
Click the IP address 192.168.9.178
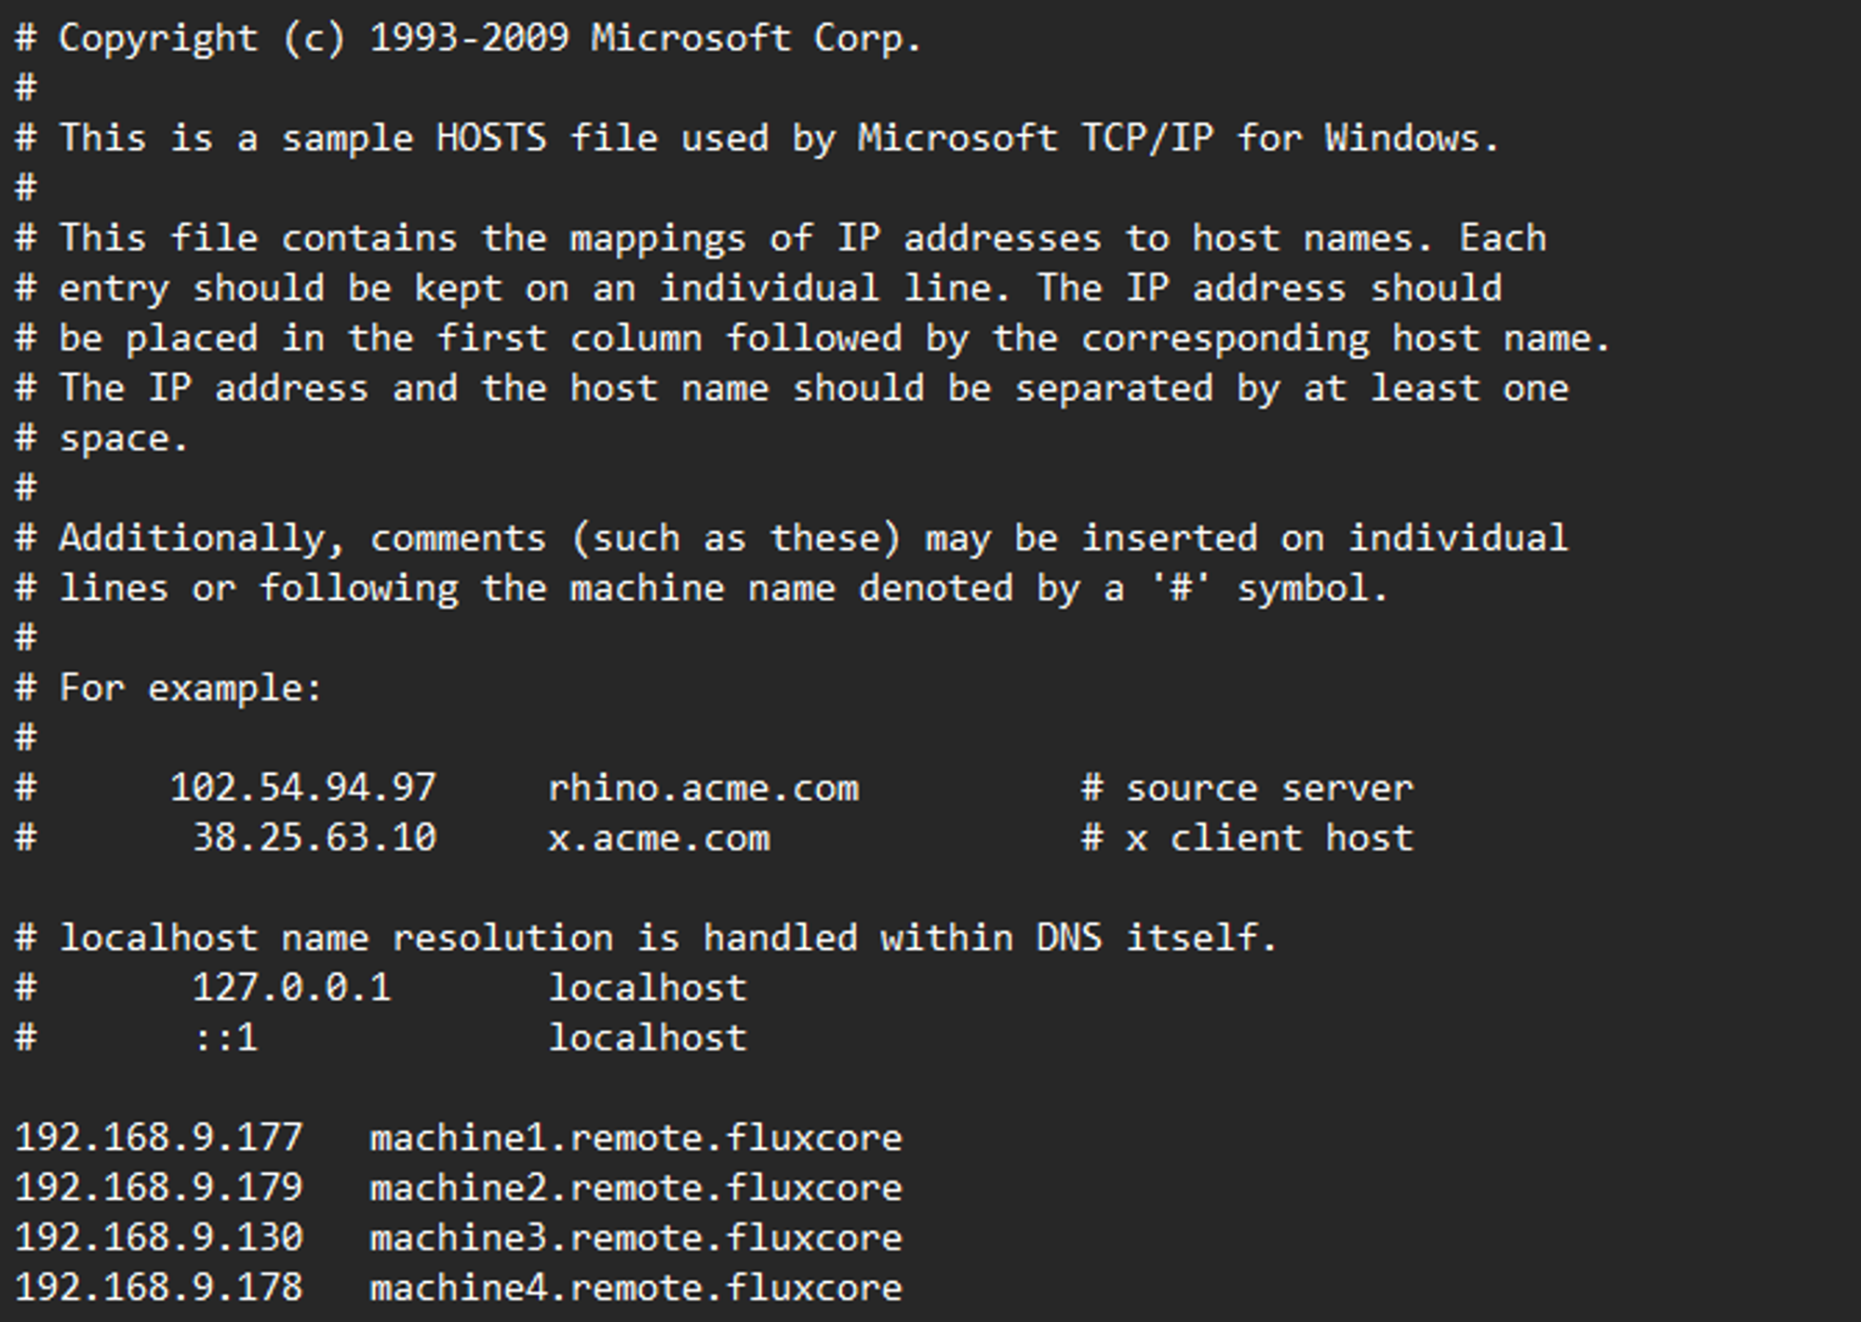[159, 1289]
